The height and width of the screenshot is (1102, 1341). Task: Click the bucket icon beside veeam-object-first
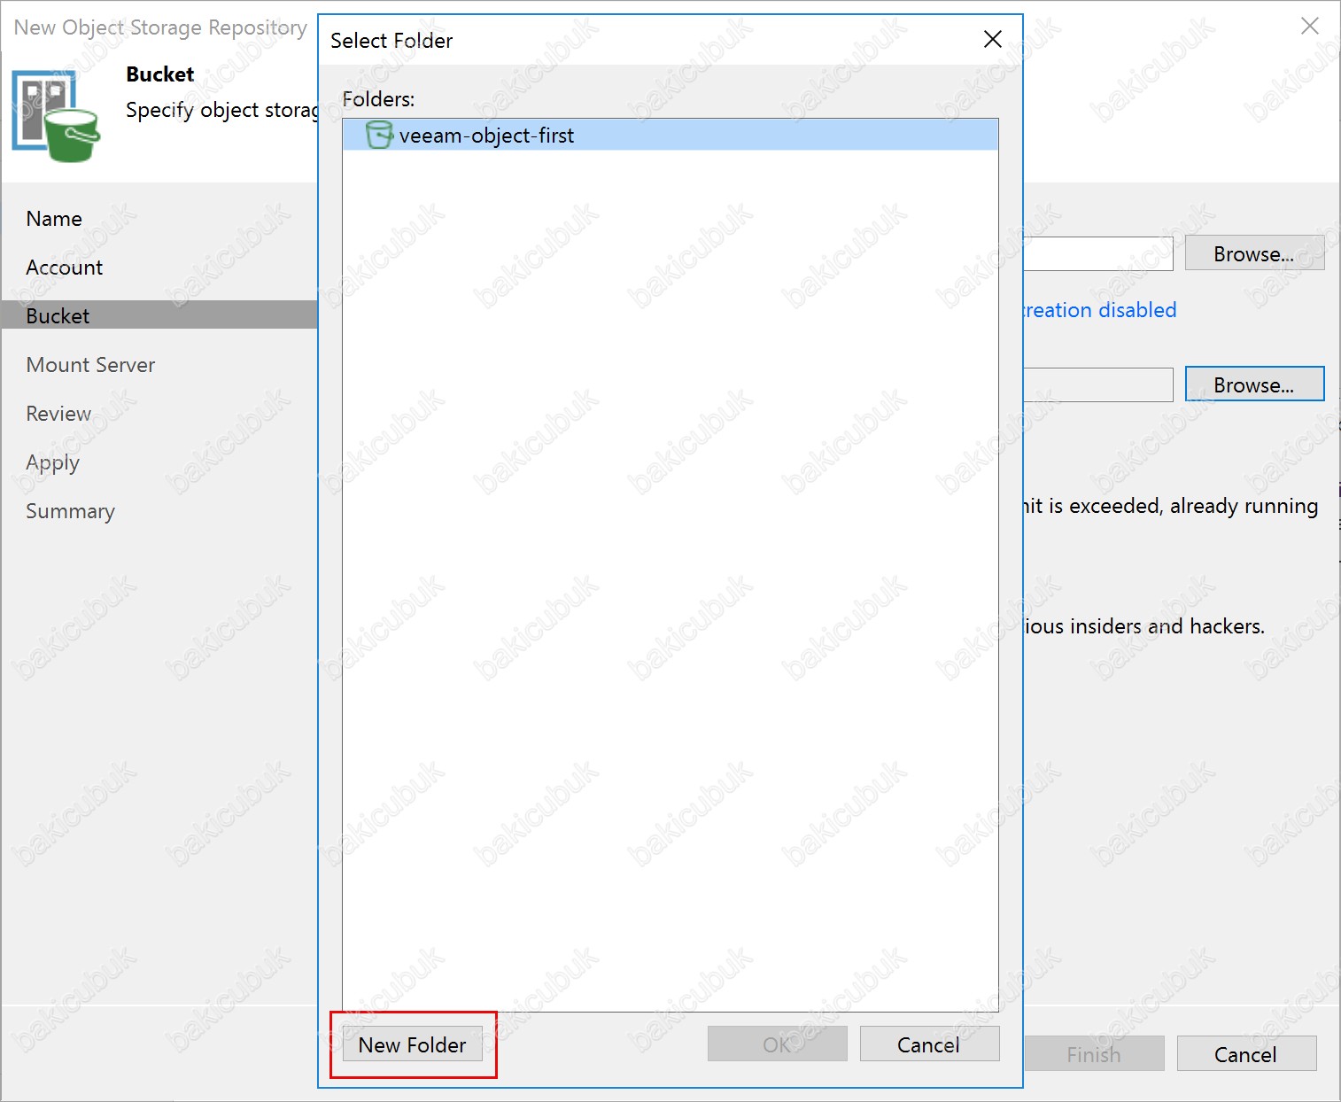pos(379,135)
